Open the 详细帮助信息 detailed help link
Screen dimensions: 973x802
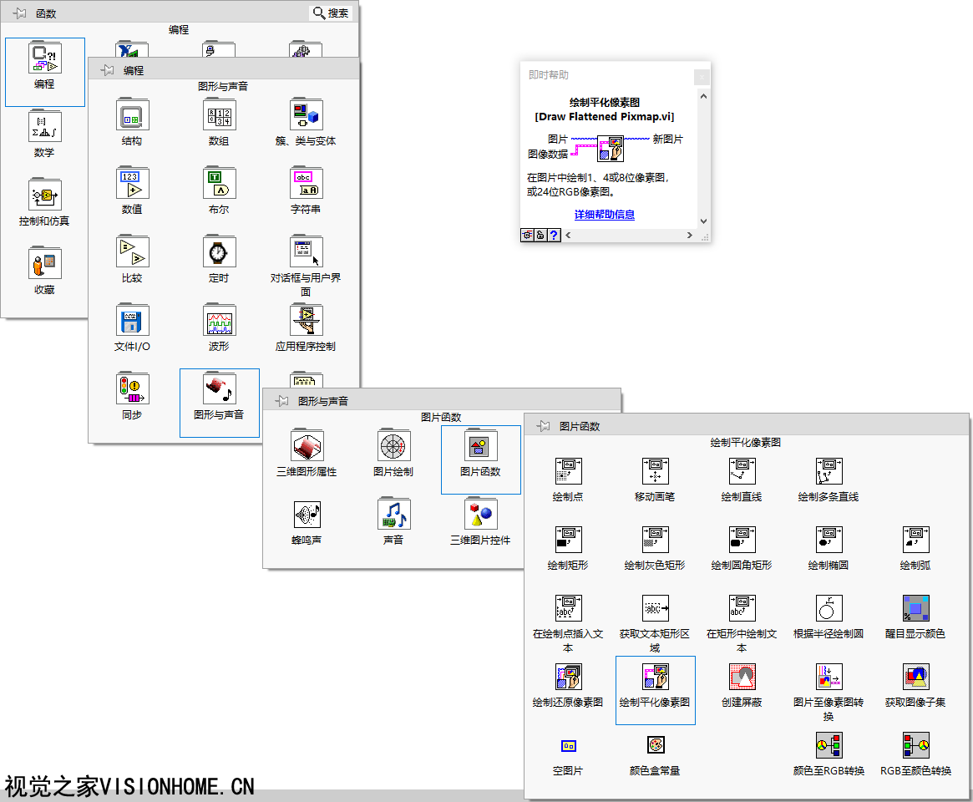coord(604,215)
